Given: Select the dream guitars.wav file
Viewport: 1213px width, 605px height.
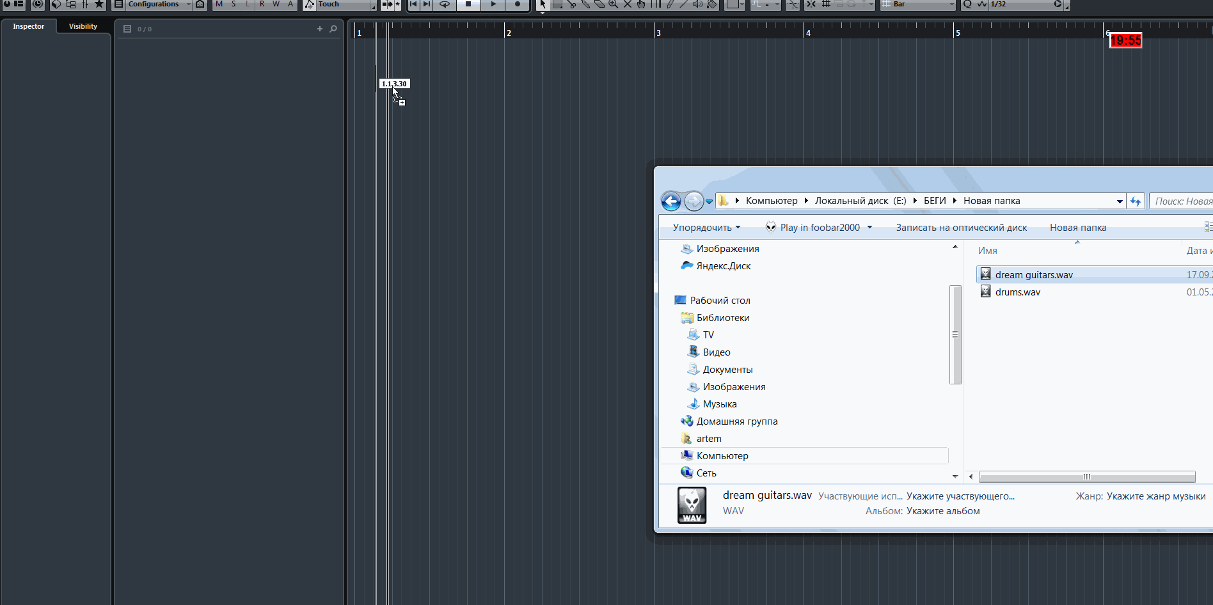Looking at the screenshot, I should pos(1034,275).
